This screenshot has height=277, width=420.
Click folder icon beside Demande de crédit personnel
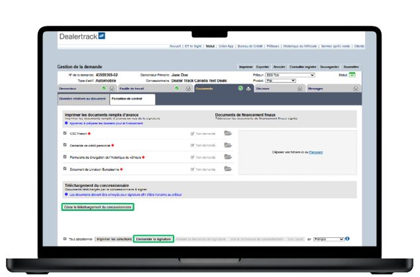tap(228, 145)
